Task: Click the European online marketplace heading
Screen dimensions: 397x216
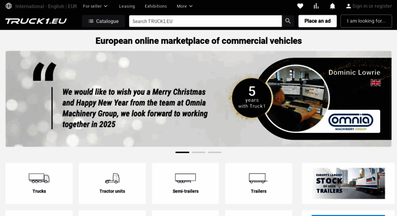Action: pos(198,41)
